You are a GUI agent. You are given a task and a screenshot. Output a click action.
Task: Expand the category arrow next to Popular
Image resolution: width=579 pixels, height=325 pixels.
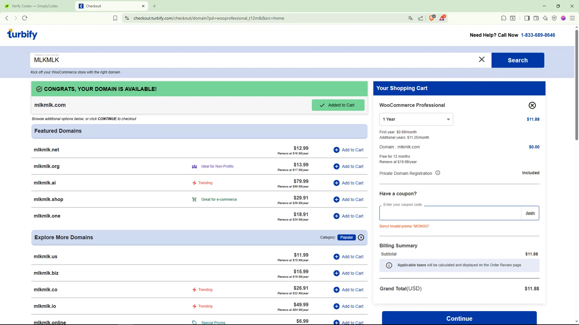point(361,237)
